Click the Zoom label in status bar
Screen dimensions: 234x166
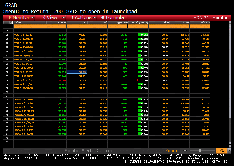171,151
